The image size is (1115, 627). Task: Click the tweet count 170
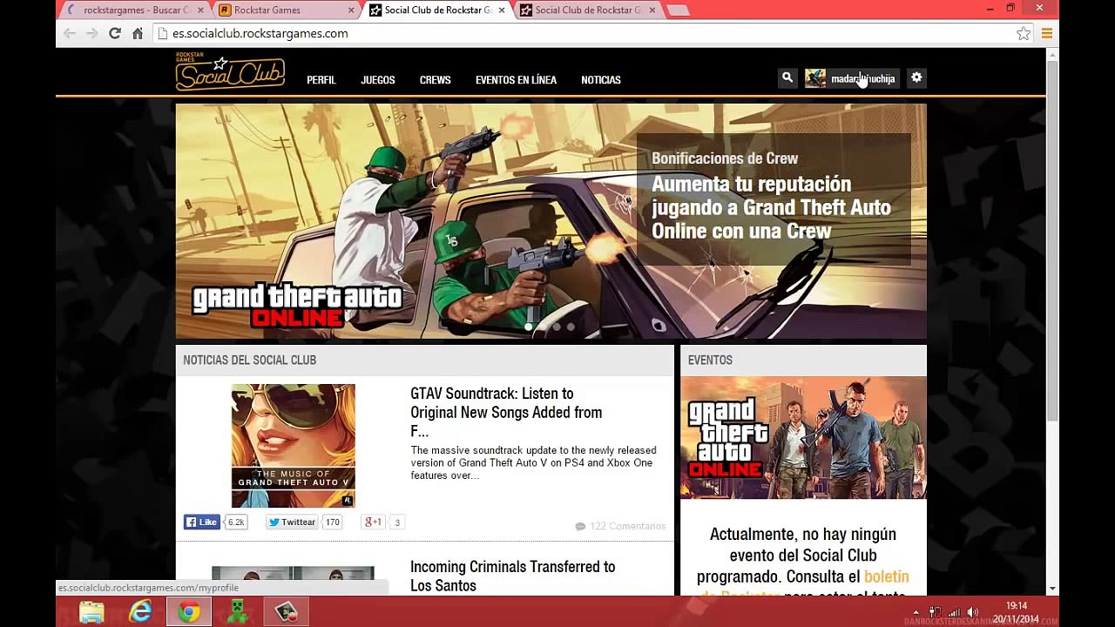coord(332,522)
